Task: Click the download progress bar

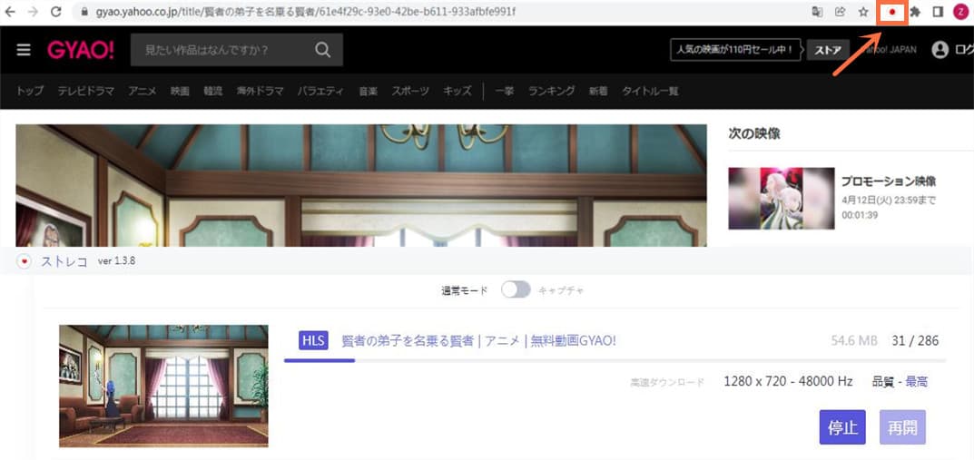Action: tap(615, 360)
